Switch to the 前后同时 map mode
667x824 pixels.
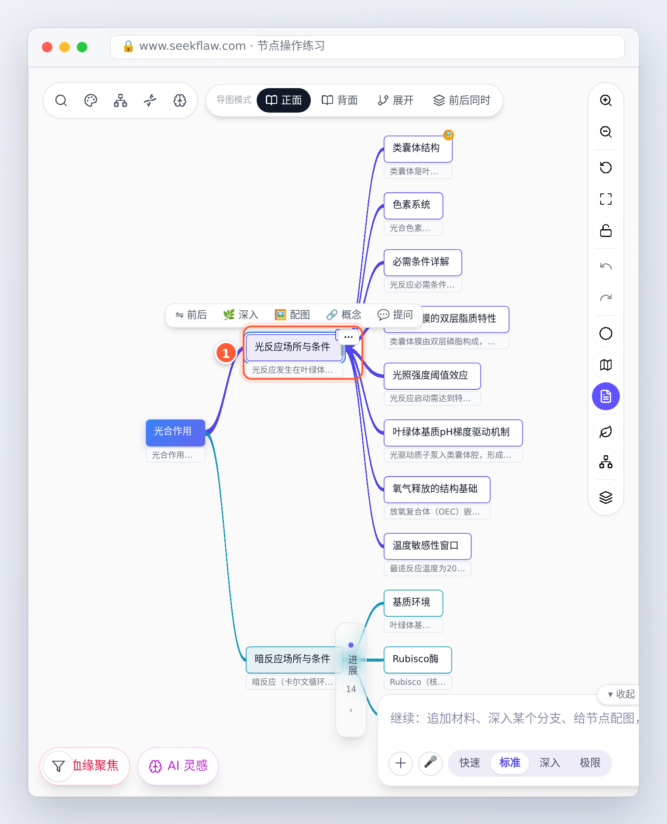tap(462, 100)
